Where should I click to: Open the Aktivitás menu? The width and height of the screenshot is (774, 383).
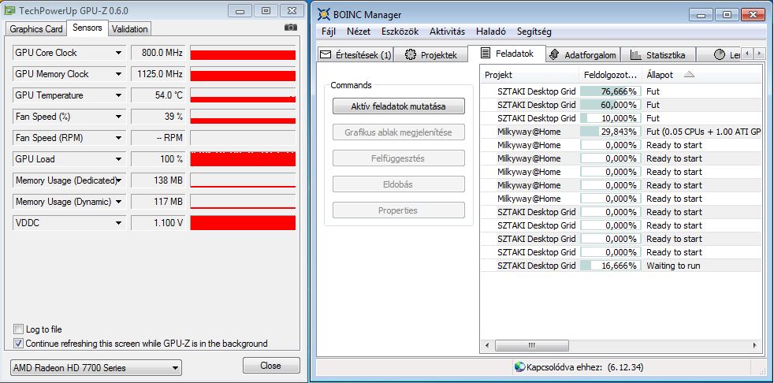coord(447,32)
